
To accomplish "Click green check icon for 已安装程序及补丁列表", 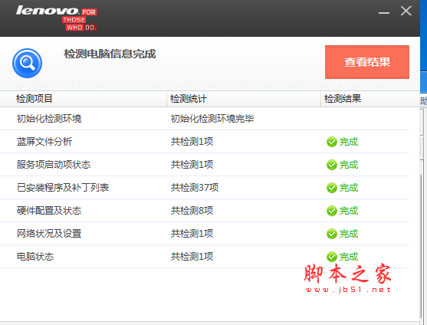I will 332,188.
